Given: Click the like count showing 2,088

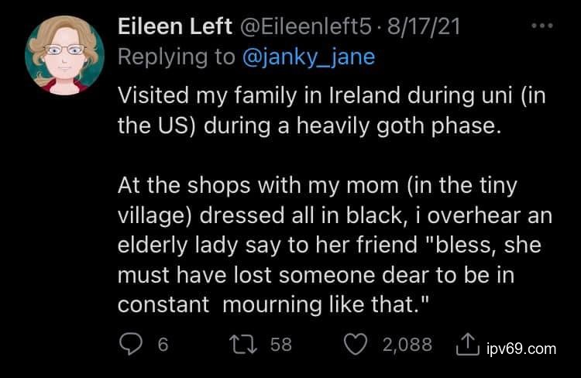Looking at the screenshot, I should (407, 344).
